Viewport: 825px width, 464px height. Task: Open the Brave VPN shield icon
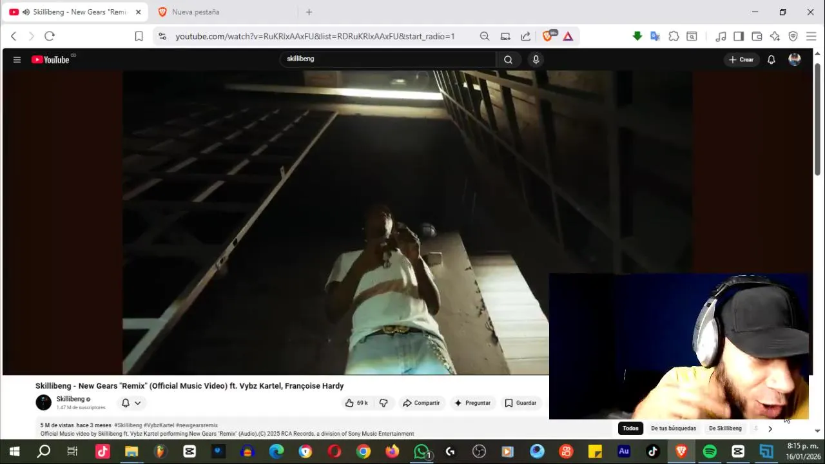click(793, 36)
